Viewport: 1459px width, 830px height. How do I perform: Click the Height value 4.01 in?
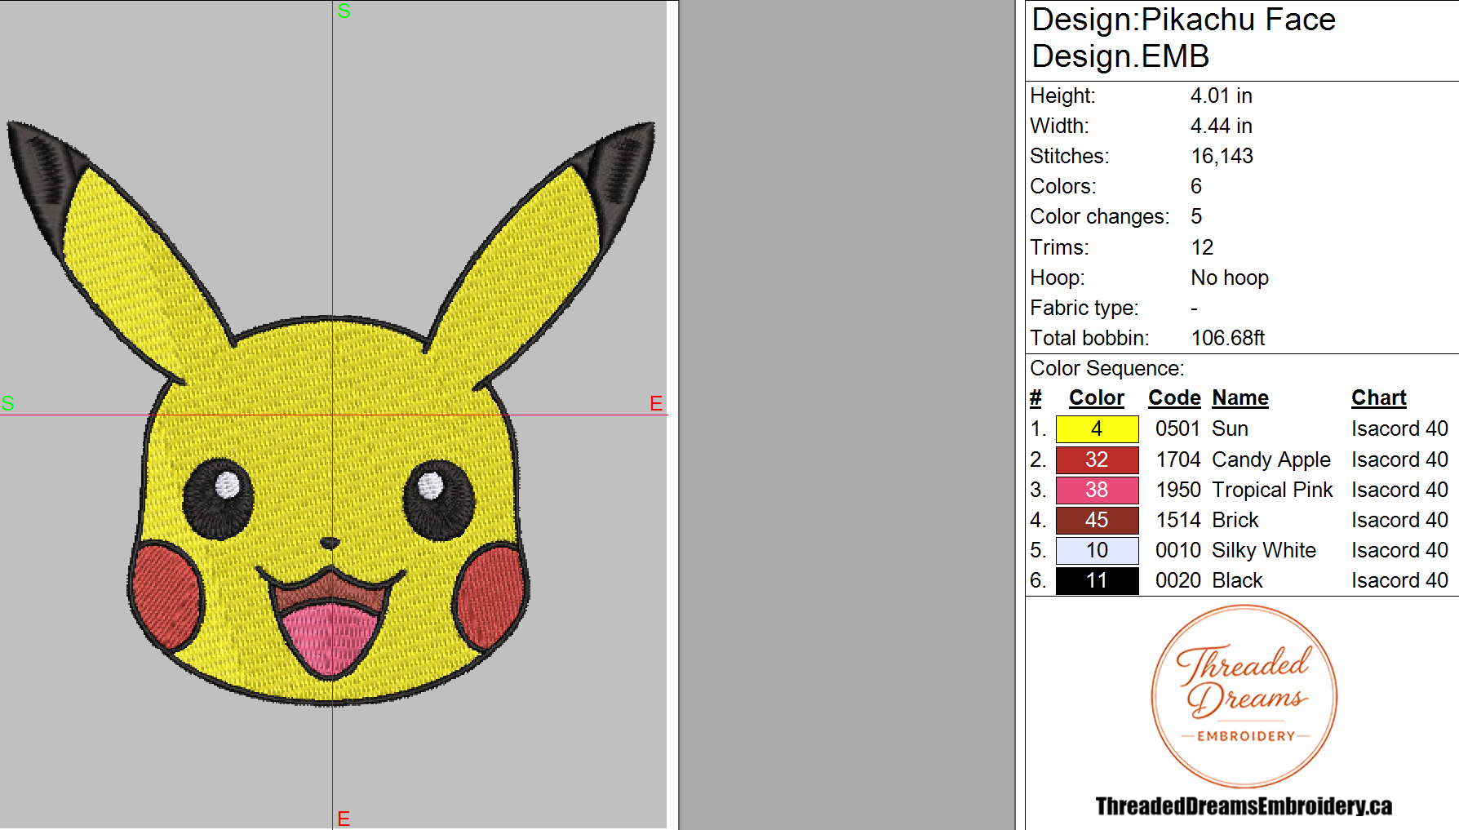point(1221,95)
